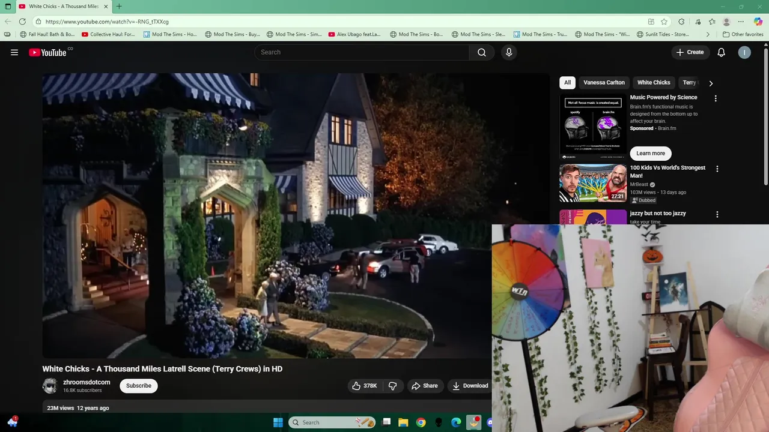The image size is (769, 432).
Task: Open more options for Brain.fm ad
Action: coord(715,98)
